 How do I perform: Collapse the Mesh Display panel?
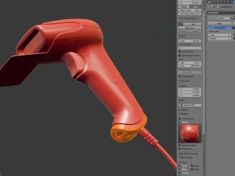180,157
